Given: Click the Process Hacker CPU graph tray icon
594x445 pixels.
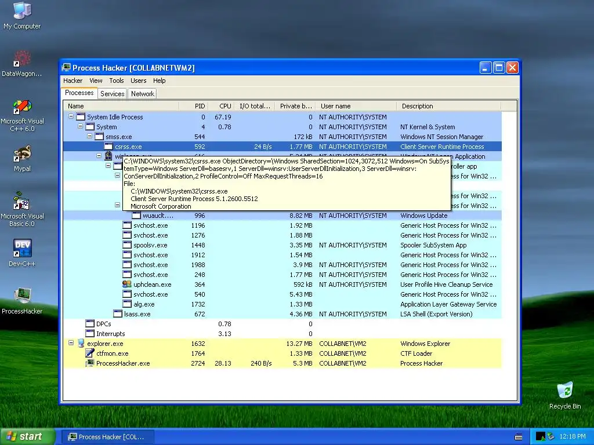Looking at the screenshot, I should [x=540, y=436].
